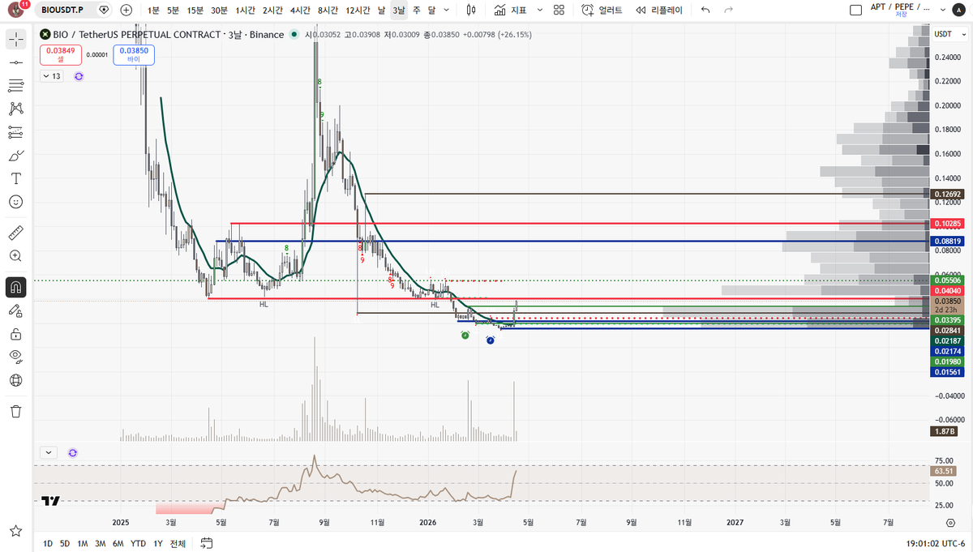Open the 얼러트 alert button
Image resolution: width=973 pixels, height=552 pixels.
point(602,11)
